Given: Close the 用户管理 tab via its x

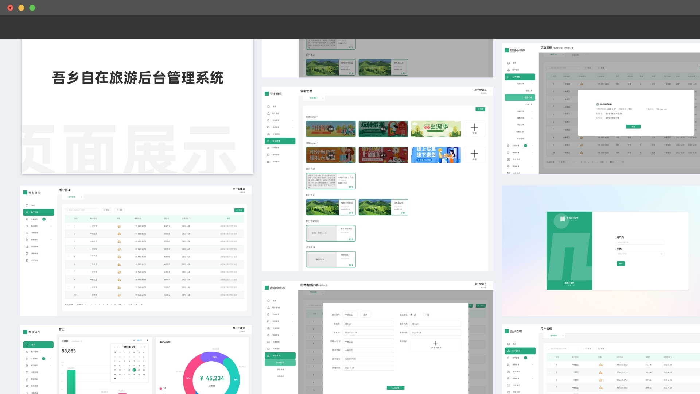Looking at the screenshot, I should (81, 197).
